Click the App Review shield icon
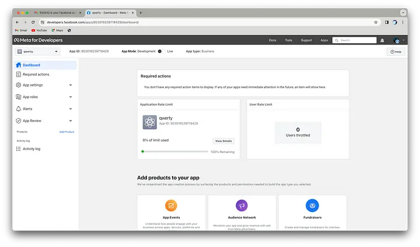This screenshot has height=247, width=420. pos(19,121)
